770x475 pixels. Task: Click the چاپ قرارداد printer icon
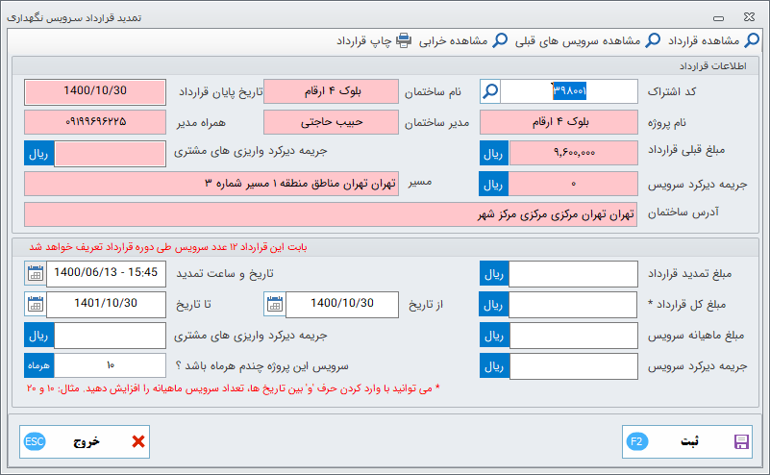click(404, 40)
